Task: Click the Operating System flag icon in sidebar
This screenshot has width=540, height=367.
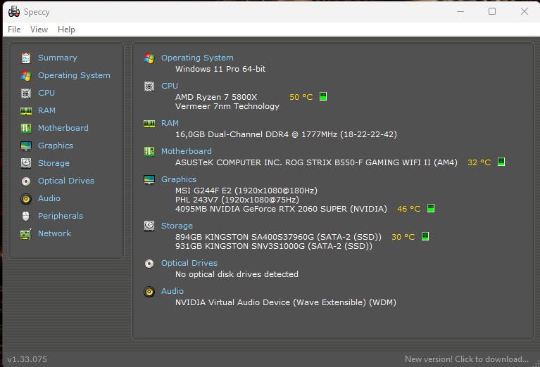Action: click(26, 76)
